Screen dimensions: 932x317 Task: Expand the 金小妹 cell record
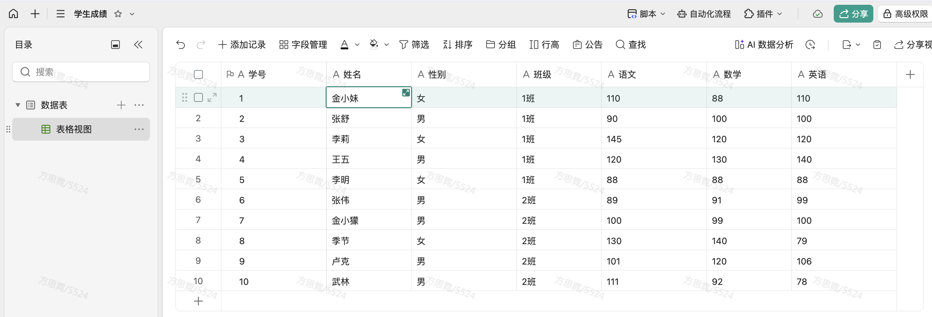point(406,93)
